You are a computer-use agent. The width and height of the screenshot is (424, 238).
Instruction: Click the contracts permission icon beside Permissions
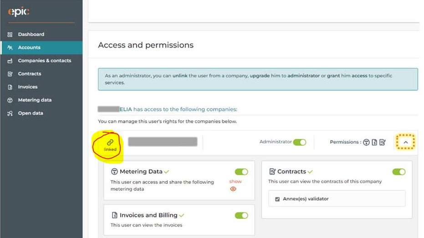(x=383, y=142)
